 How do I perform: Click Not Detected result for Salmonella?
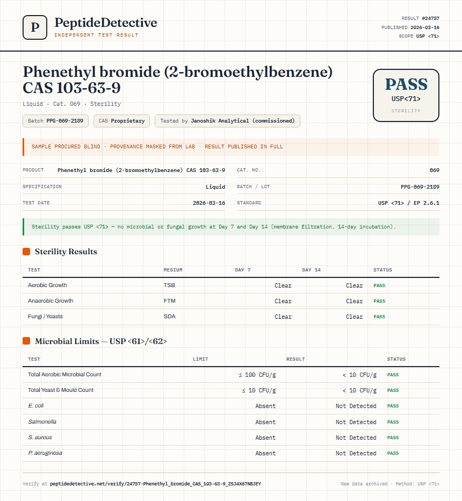pos(356,422)
